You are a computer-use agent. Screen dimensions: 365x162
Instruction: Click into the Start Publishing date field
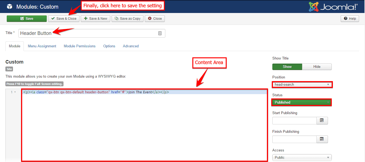(294, 121)
